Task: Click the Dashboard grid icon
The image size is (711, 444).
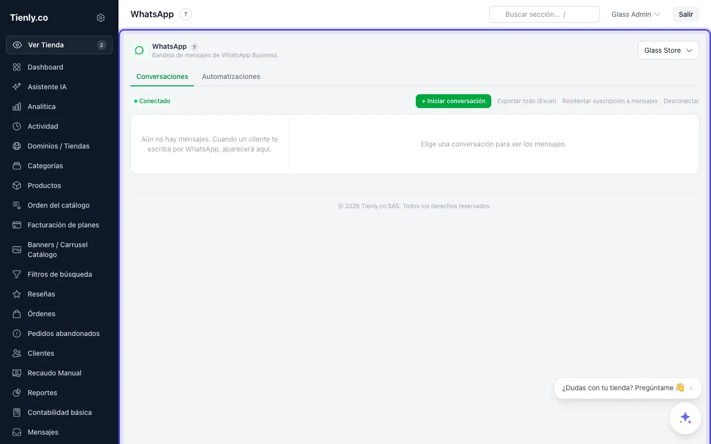Action: [x=17, y=67]
